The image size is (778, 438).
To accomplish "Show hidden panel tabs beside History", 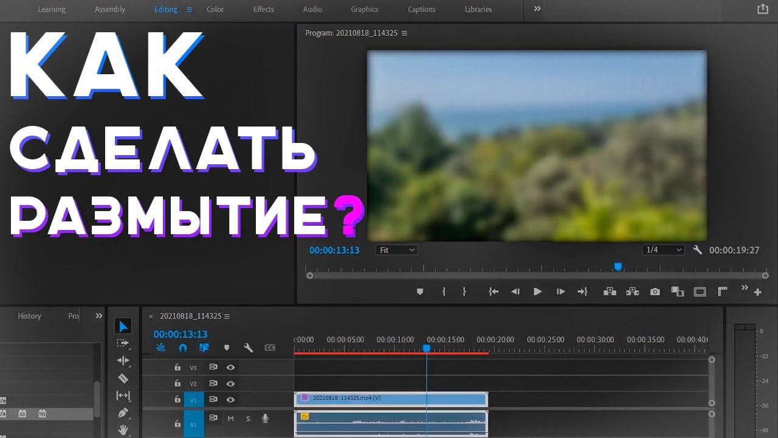I will pos(99,316).
